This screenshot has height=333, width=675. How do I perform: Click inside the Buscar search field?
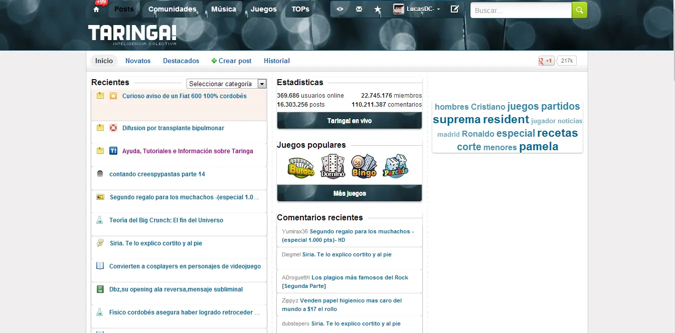521,10
